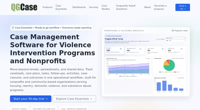Click the 205 completions value
This screenshot has width=200, height=110.
pos(169,50)
